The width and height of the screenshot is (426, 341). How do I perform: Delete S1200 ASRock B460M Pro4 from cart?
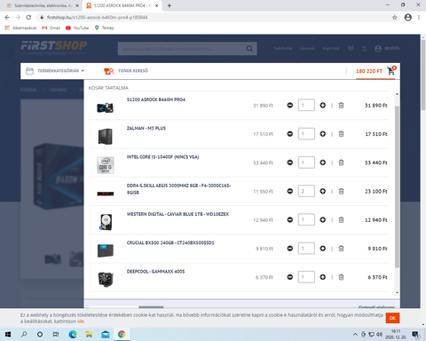pos(341,105)
